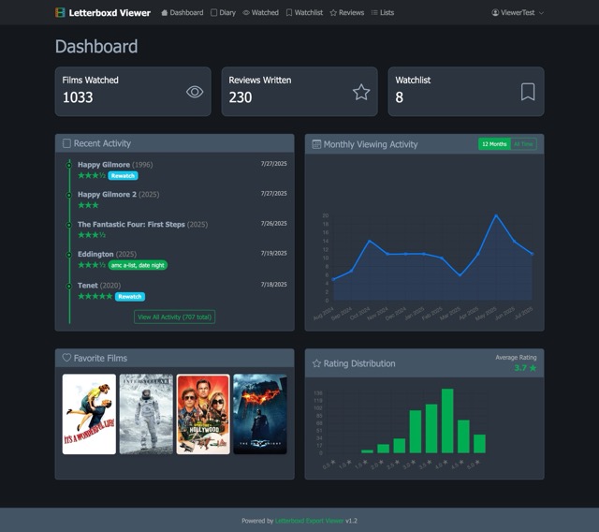599x532 pixels.
Task: Open the Watchlist nav item
Action: tap(304, 12)
